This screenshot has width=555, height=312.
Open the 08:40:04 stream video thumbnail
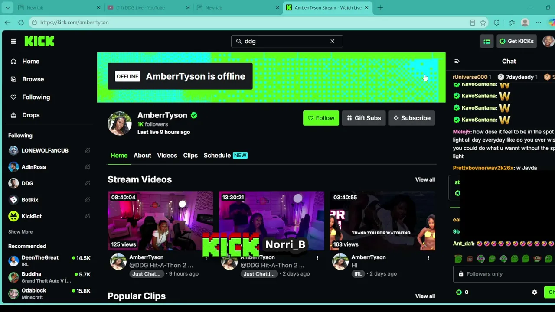point(160,221)
